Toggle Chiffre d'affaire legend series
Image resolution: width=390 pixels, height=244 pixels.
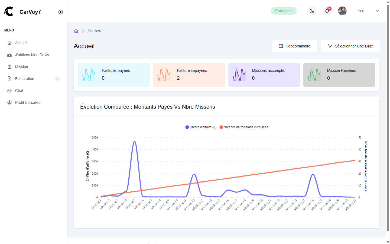point(201,127)
